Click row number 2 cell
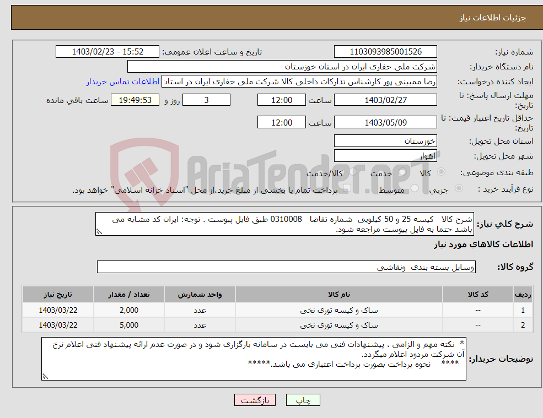The image size is (543, 418). point(523,325)
